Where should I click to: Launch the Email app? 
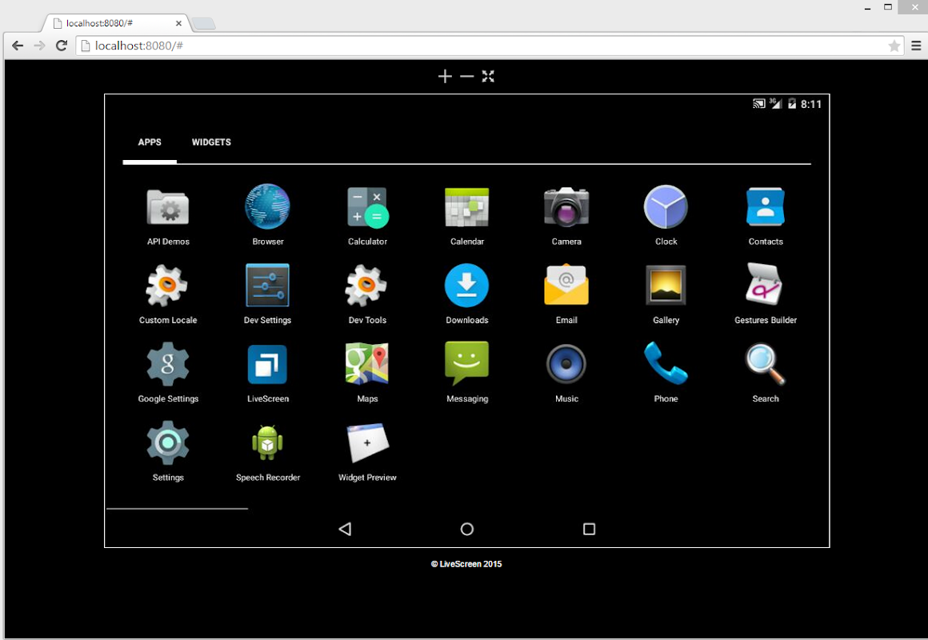(x=566, y=285)
